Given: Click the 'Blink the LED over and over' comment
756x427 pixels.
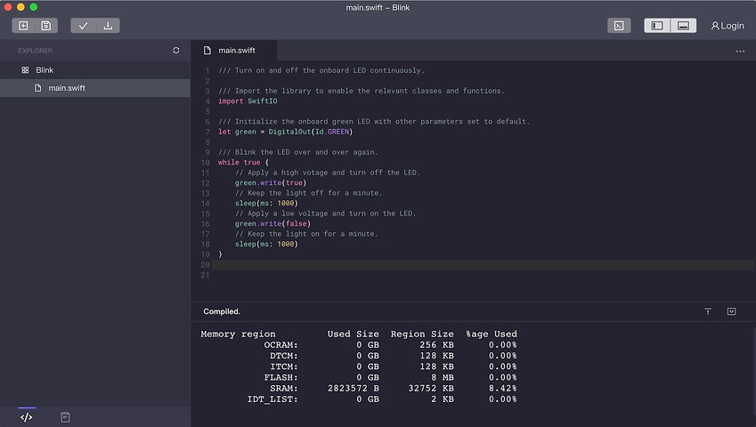Looking at the screenshot, I should (x=298, y=152).
